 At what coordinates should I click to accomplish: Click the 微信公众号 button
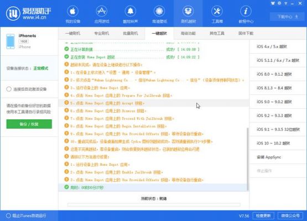[x=290, y=215]
